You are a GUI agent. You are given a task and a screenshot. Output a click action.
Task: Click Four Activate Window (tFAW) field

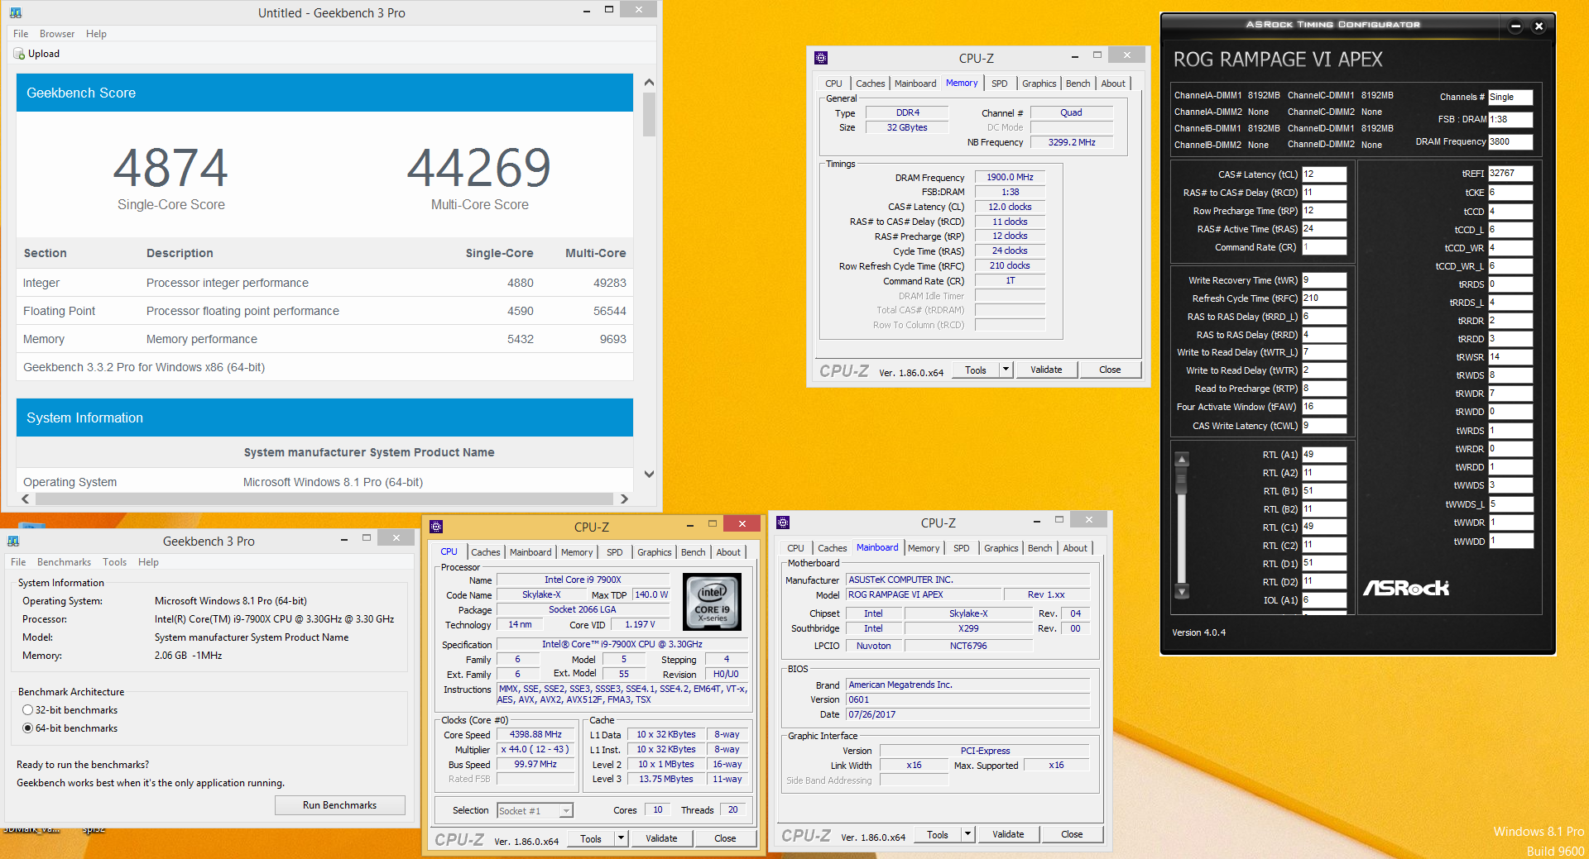(x=1324, y=407)
